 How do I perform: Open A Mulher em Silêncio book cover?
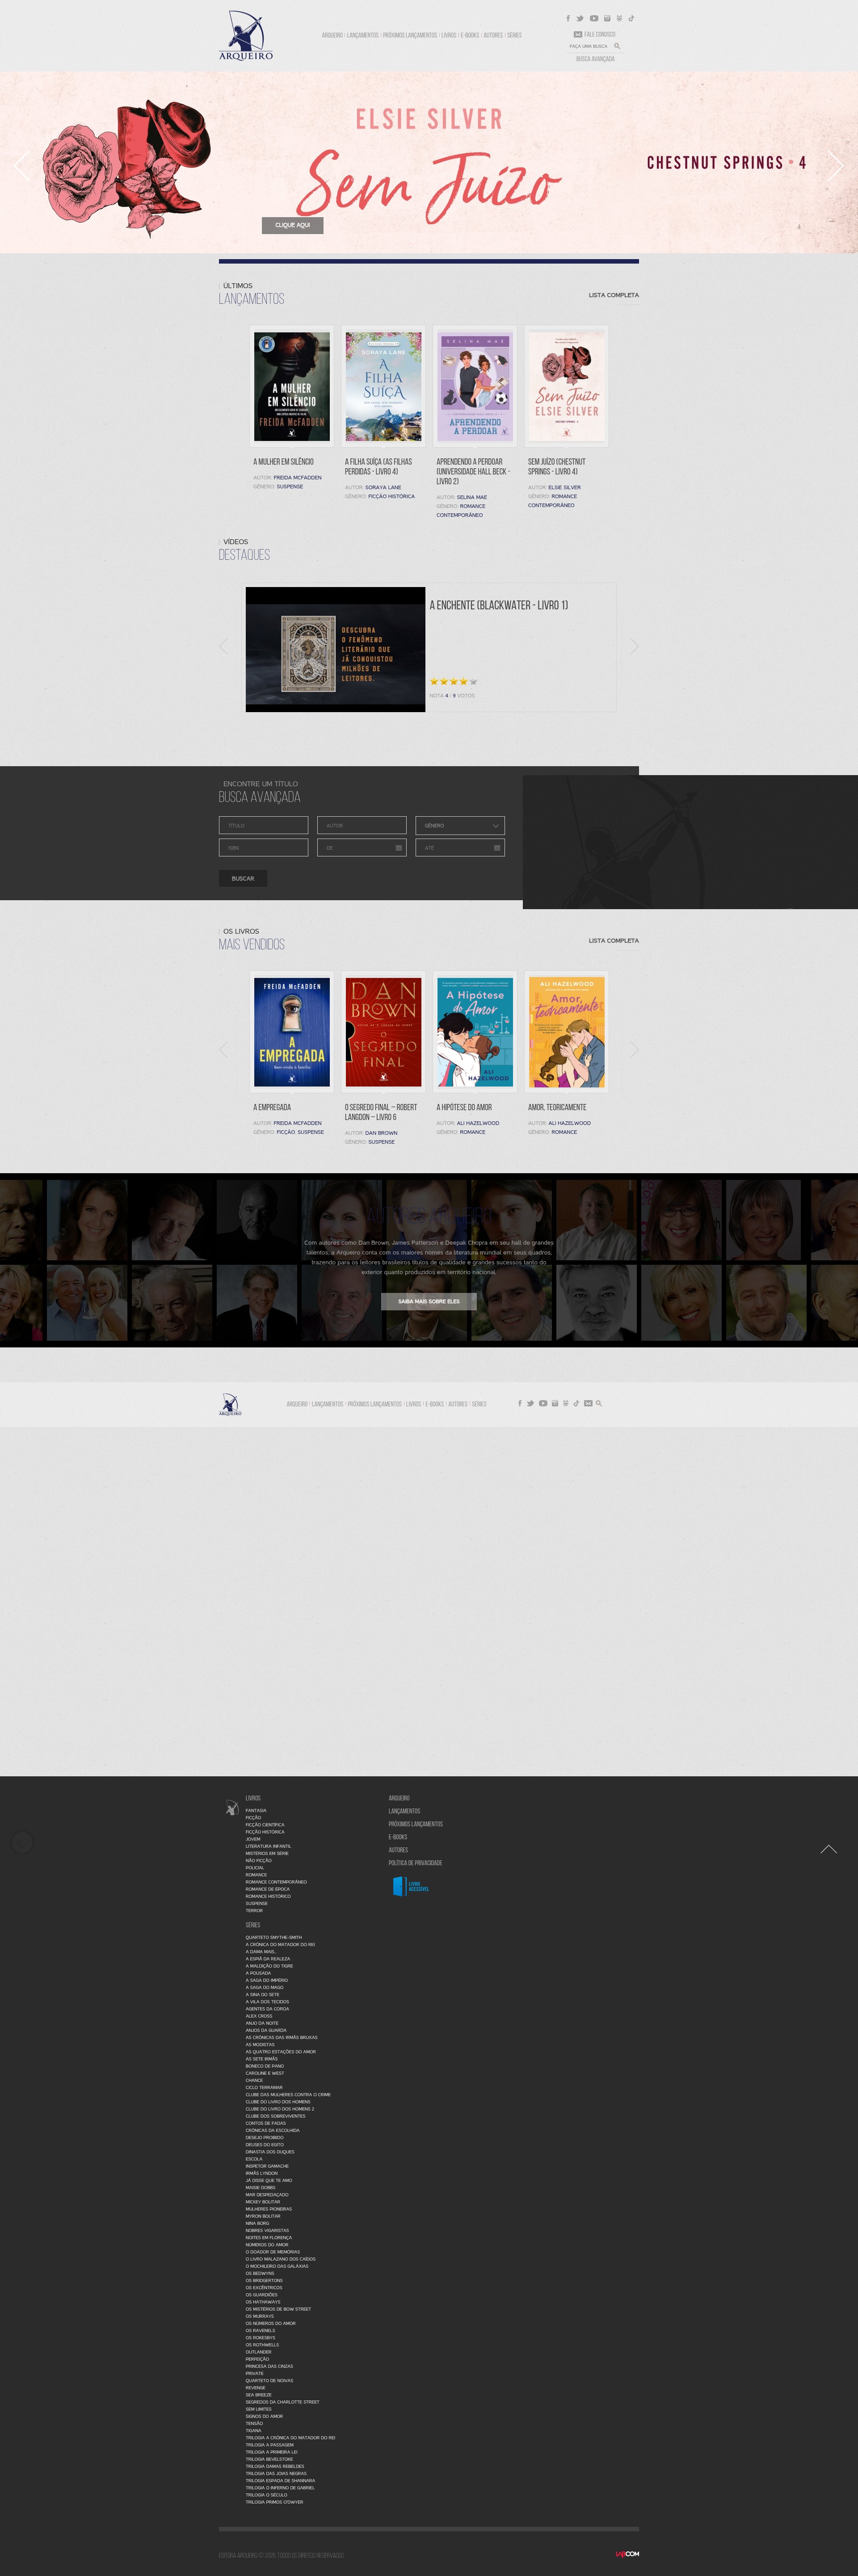(x=291, y=386)
